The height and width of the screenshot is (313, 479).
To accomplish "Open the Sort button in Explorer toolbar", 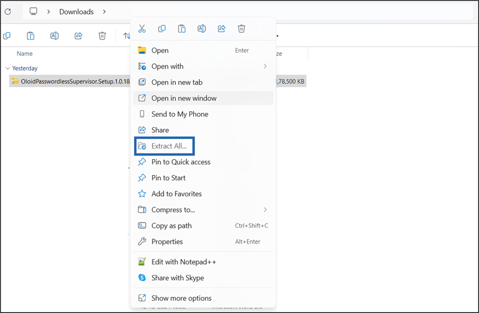I will 127,36.
